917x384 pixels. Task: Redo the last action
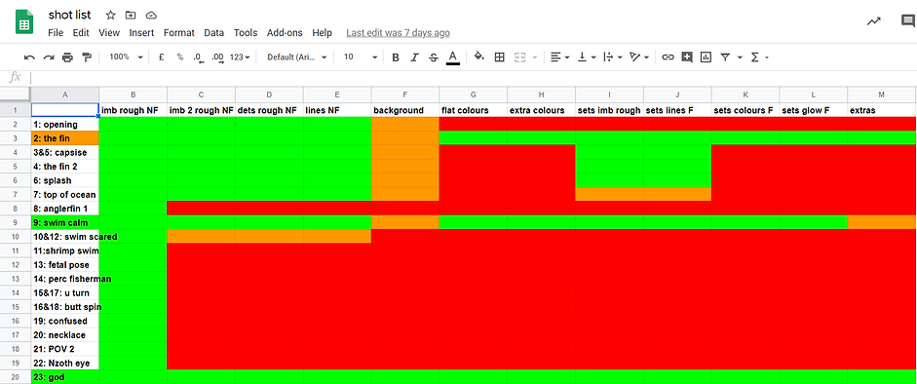[x=49, y=58]
